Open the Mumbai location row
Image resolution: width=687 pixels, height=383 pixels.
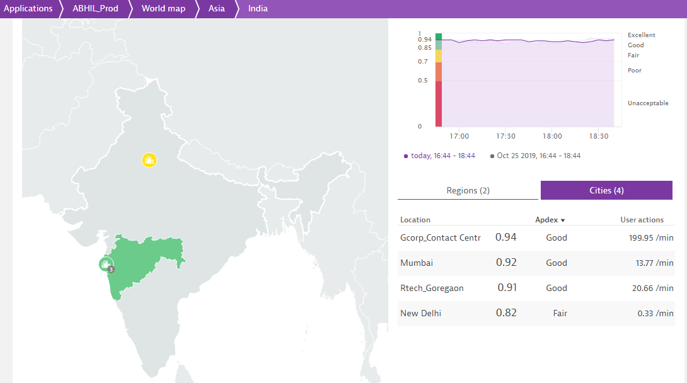point(417,263)
